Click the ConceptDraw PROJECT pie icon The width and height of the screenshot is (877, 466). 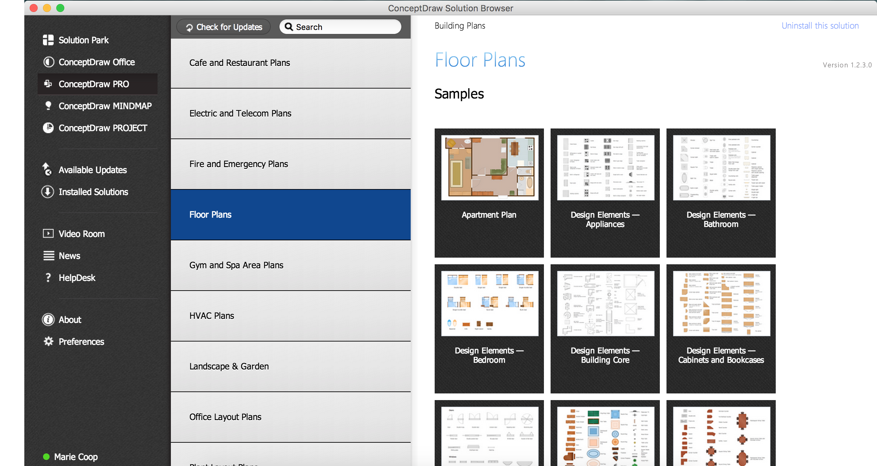(48, 127)
